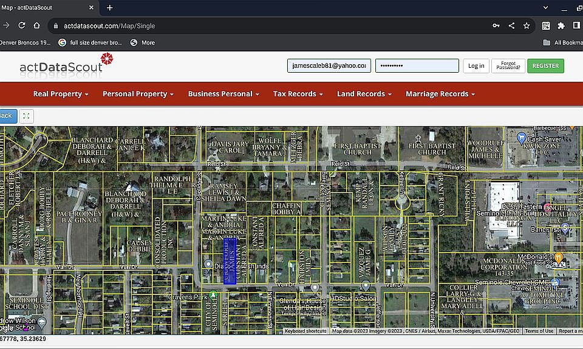
Task: Click the blue Back button
Action: click(7, 116)
